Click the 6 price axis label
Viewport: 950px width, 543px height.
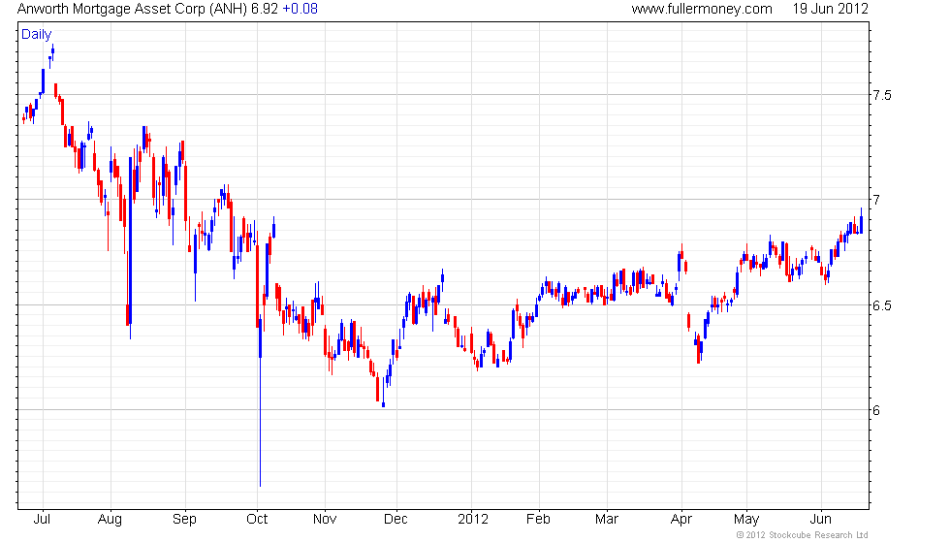[876, 410]
